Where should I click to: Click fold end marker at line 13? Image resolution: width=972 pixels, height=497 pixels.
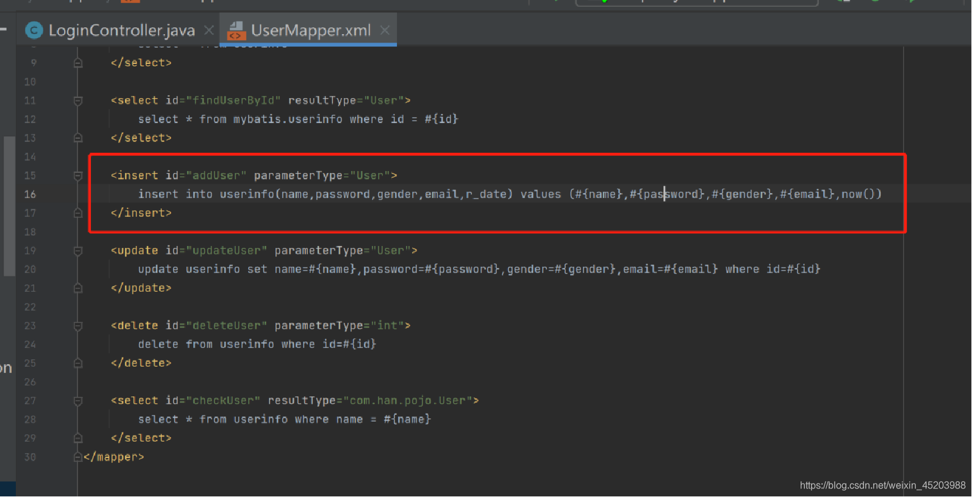pos(78,138)
